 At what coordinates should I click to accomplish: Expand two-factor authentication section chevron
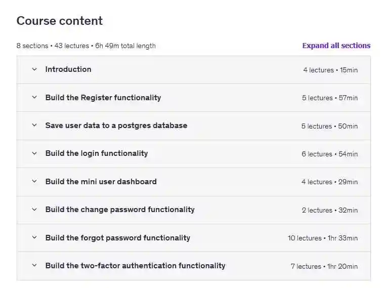point(34,266)
